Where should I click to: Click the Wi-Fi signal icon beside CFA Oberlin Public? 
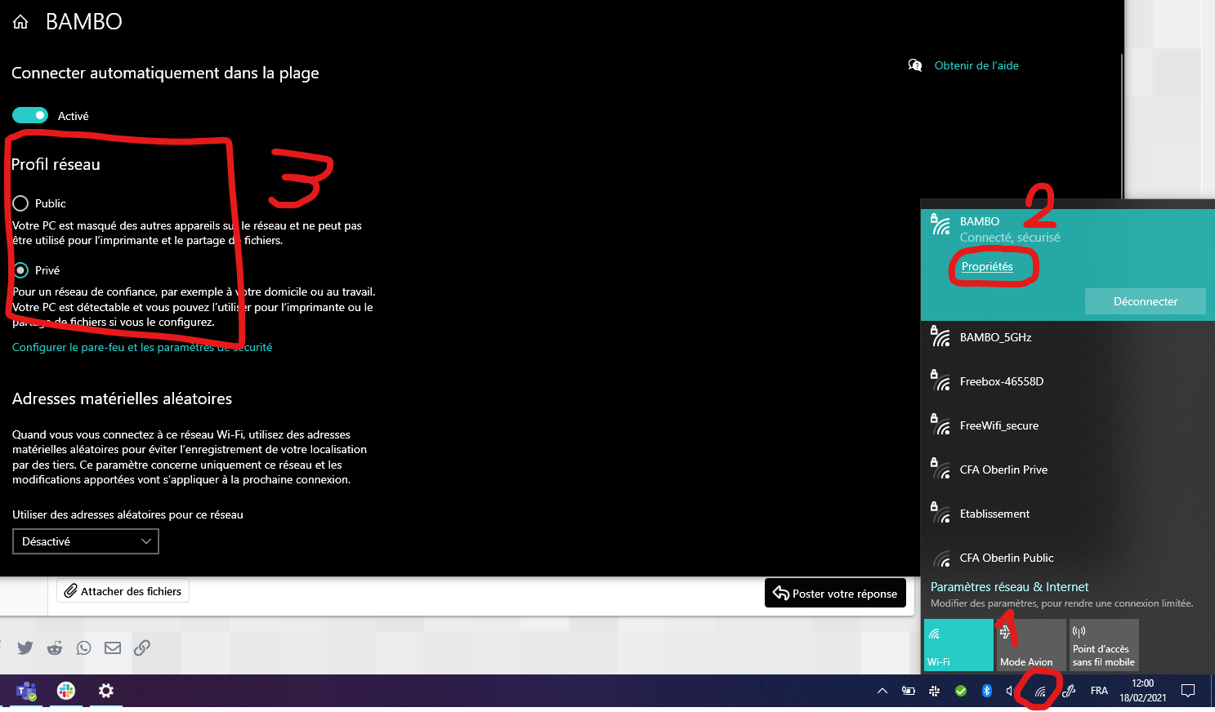point(941,558)
